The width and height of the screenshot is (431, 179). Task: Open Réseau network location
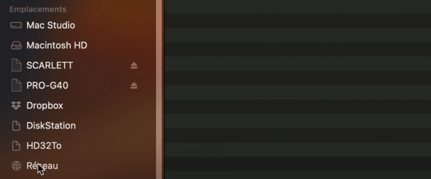[x=43, y=166]
